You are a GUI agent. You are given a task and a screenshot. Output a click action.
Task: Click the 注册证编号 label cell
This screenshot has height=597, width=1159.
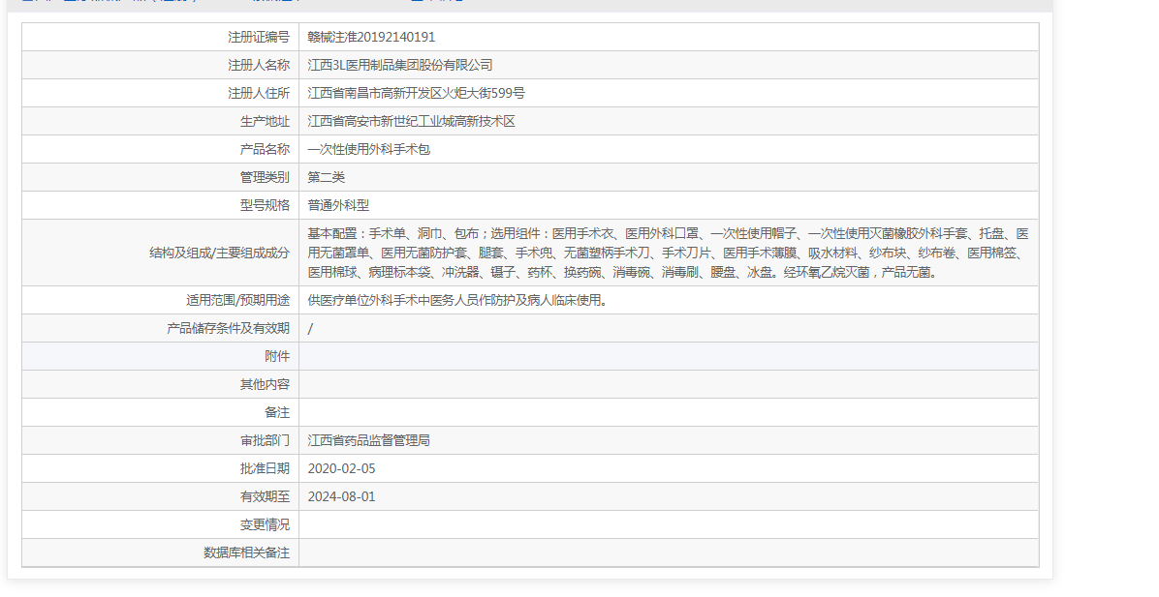coord(161,37)
